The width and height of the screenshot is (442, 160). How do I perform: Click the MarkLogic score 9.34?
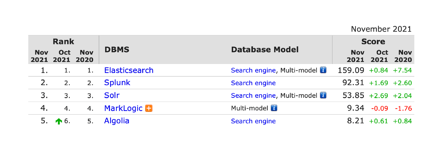coord(356,108)
